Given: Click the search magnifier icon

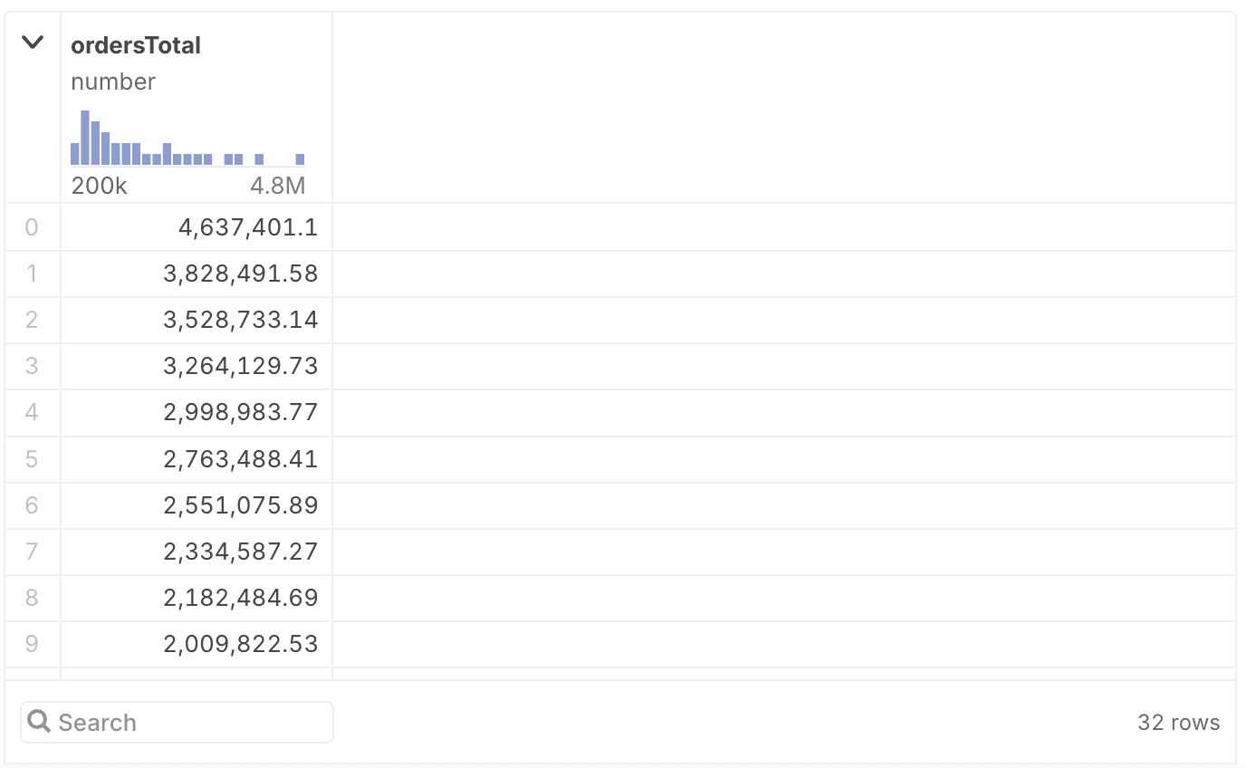Looking at the screenshot, I should 39,720.
